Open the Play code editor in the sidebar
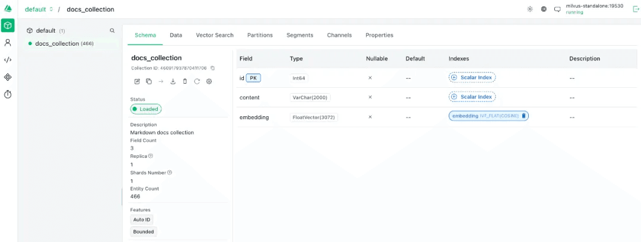The height and width of the screenshot is (242, 641). point(8,60)
